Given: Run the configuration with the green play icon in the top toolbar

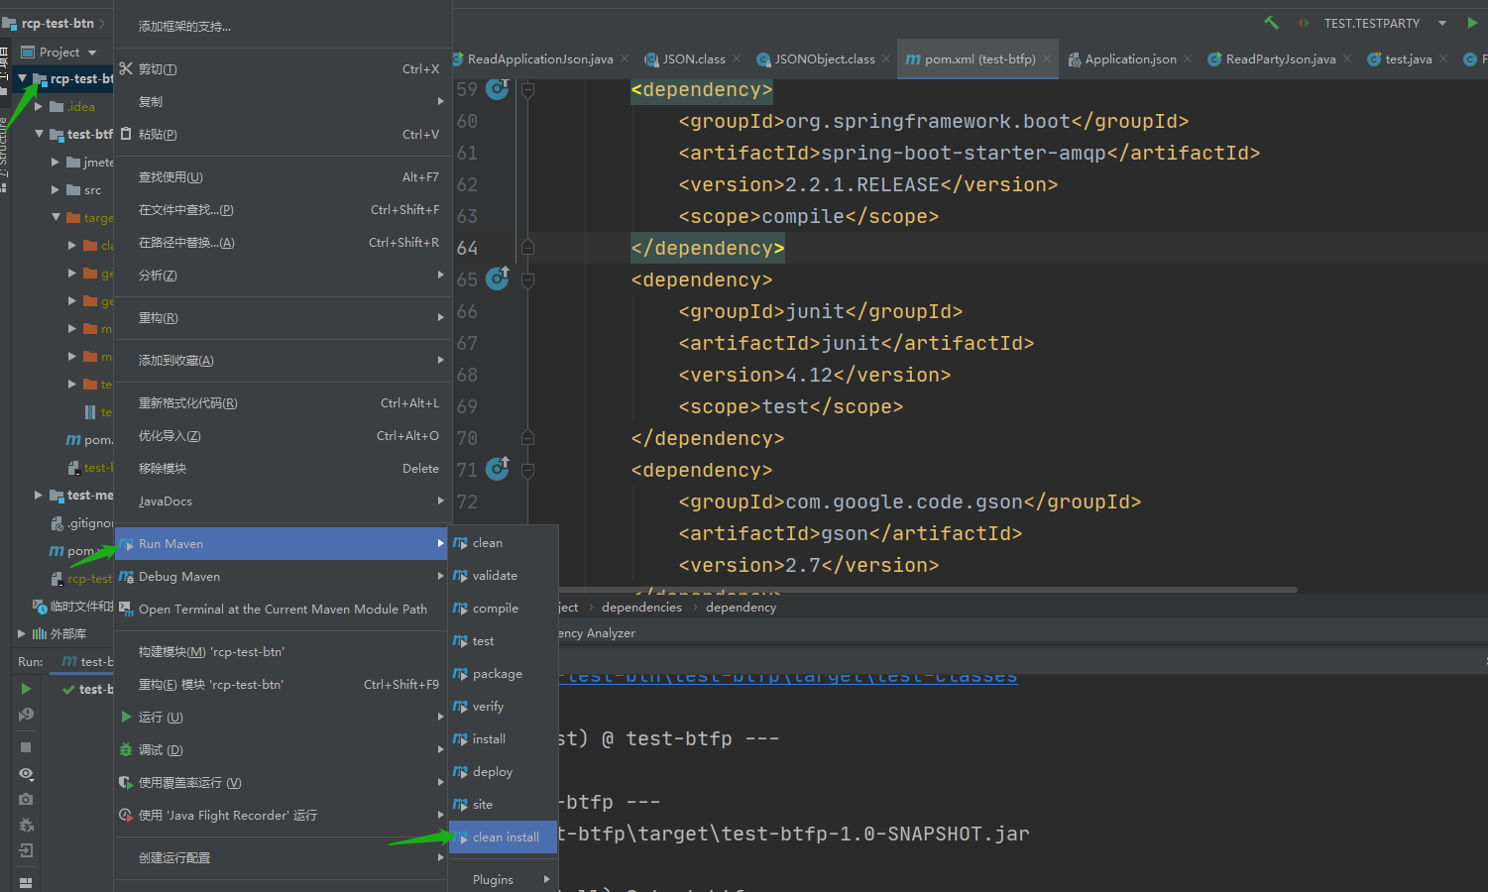Looking at the screenshot, I should [x=1472, y=23].
